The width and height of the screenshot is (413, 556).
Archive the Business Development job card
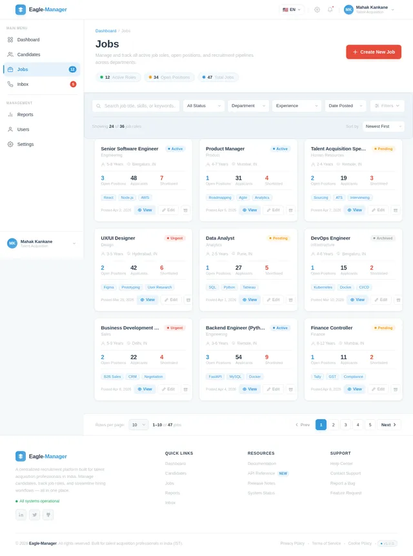[185, 389]
